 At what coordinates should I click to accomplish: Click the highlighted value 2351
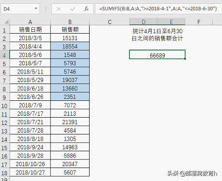pos(70,97)
